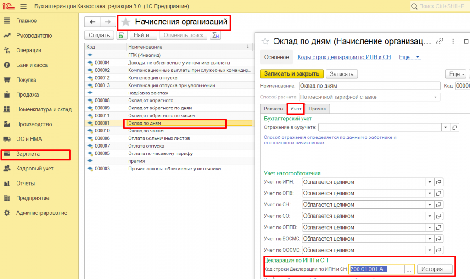This screenshot has height=279, width=470.
Task: Open the Предприятие section
Action: point(33,198)
